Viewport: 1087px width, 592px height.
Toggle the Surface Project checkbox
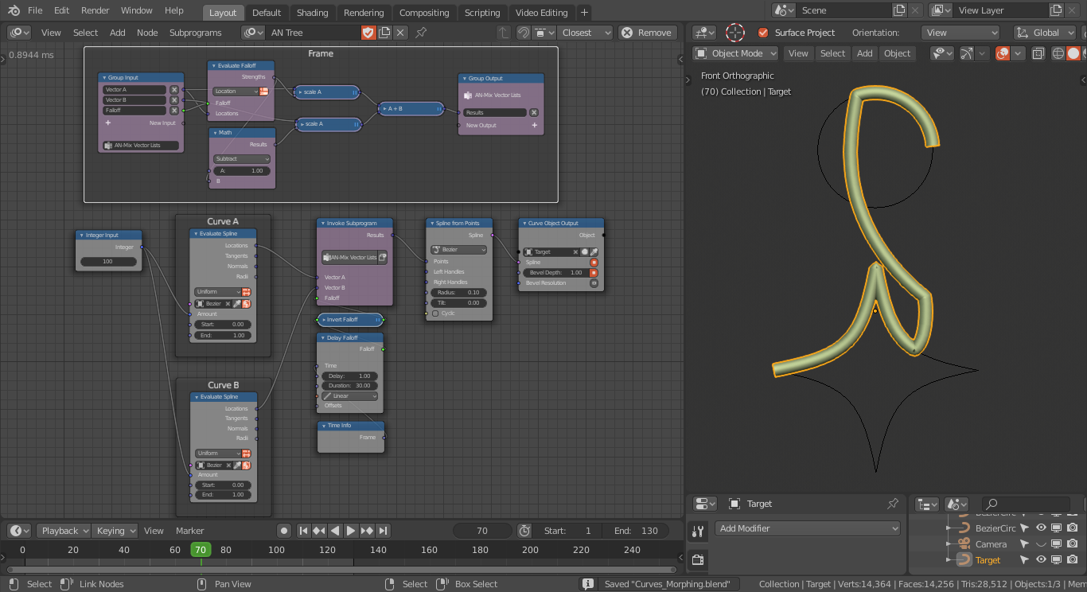763,33
